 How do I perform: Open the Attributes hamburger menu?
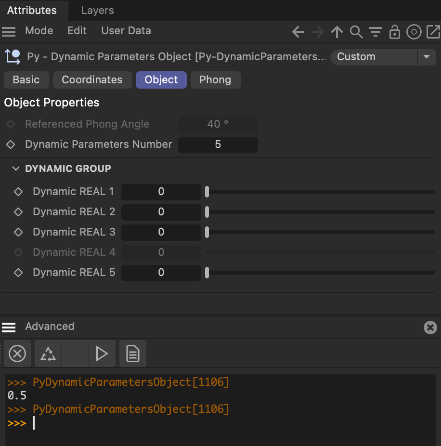click(x=9, y=31)
